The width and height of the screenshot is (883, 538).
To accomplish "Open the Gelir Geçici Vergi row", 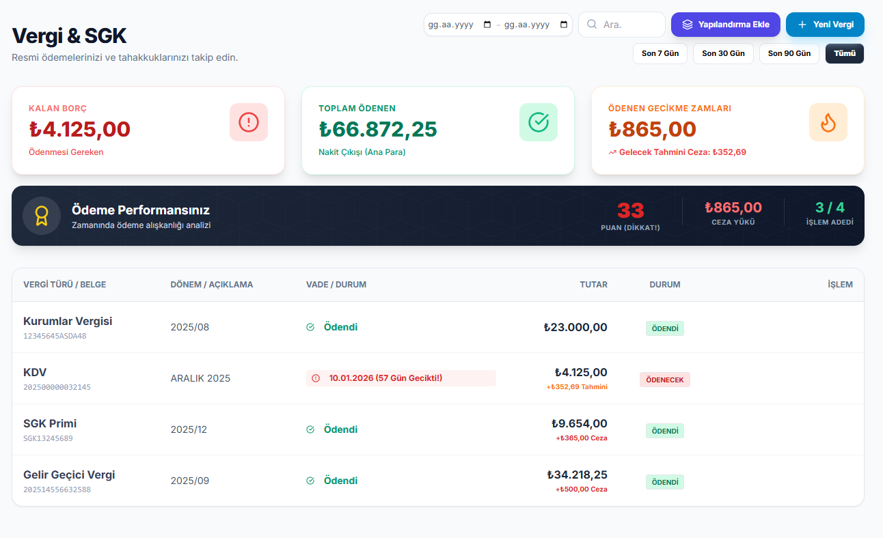I will [x=69, y=475].
